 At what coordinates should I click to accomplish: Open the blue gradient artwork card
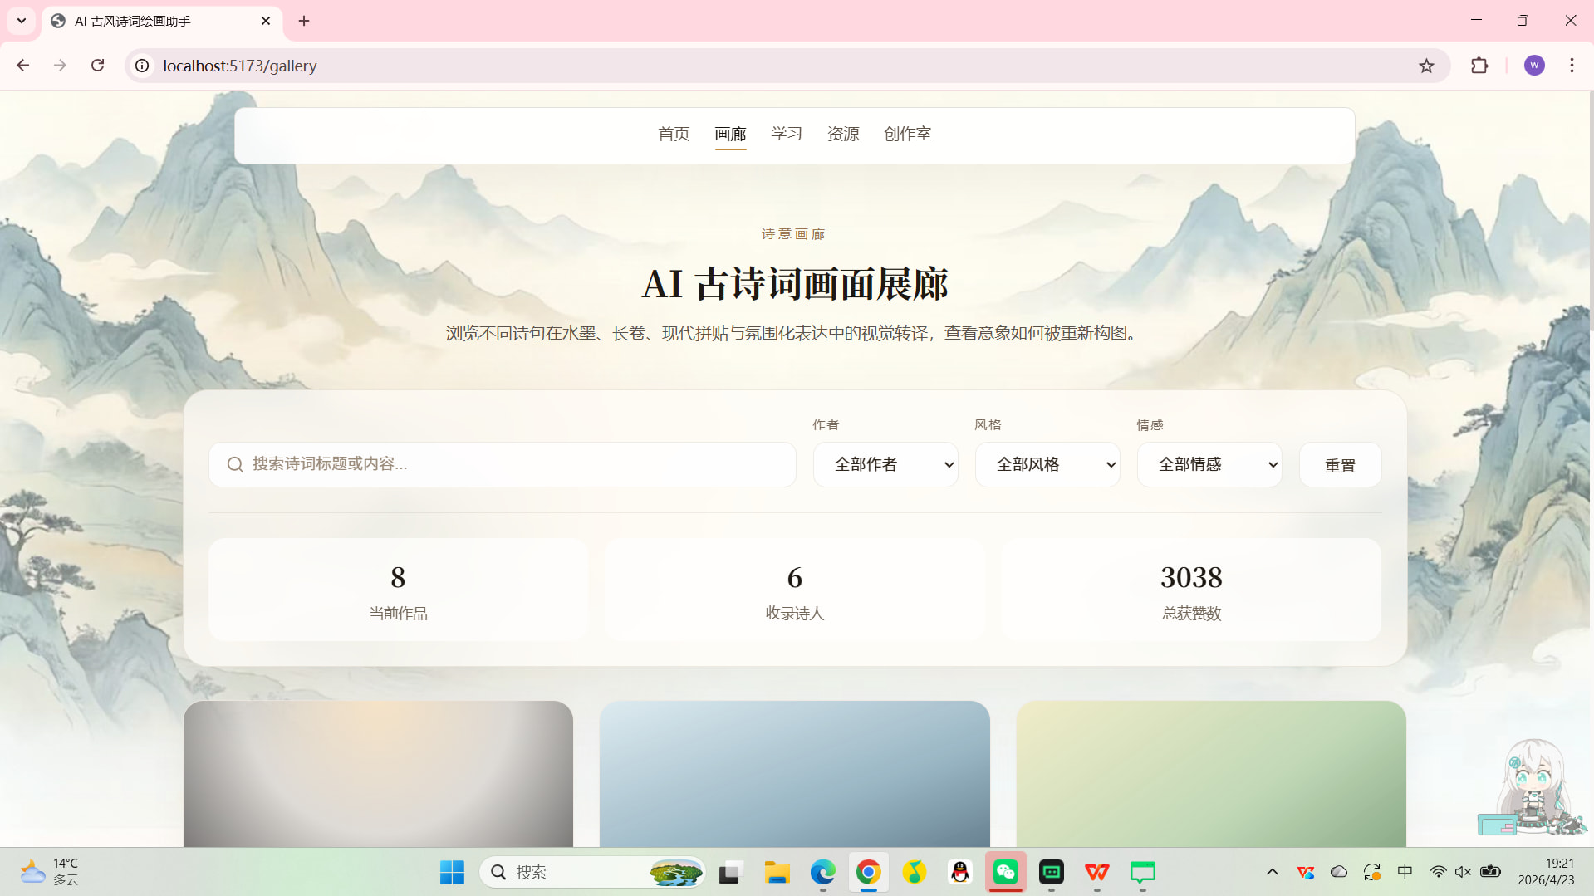pyautogui.click(x=794, y=773)
